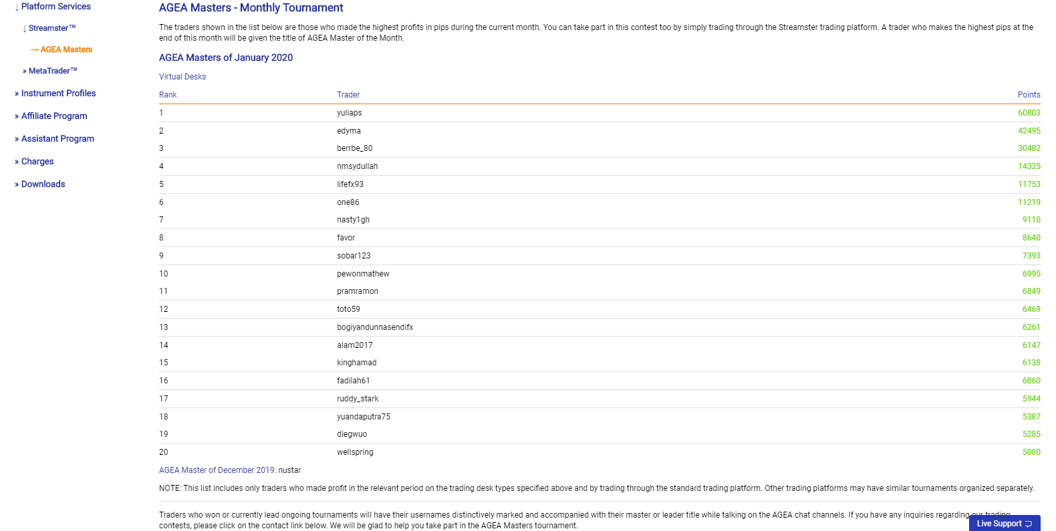This screenshot has height=531, width=1056.
Task: Open the Downloads section
Action: pyautogui.click(x=43, y=184)
